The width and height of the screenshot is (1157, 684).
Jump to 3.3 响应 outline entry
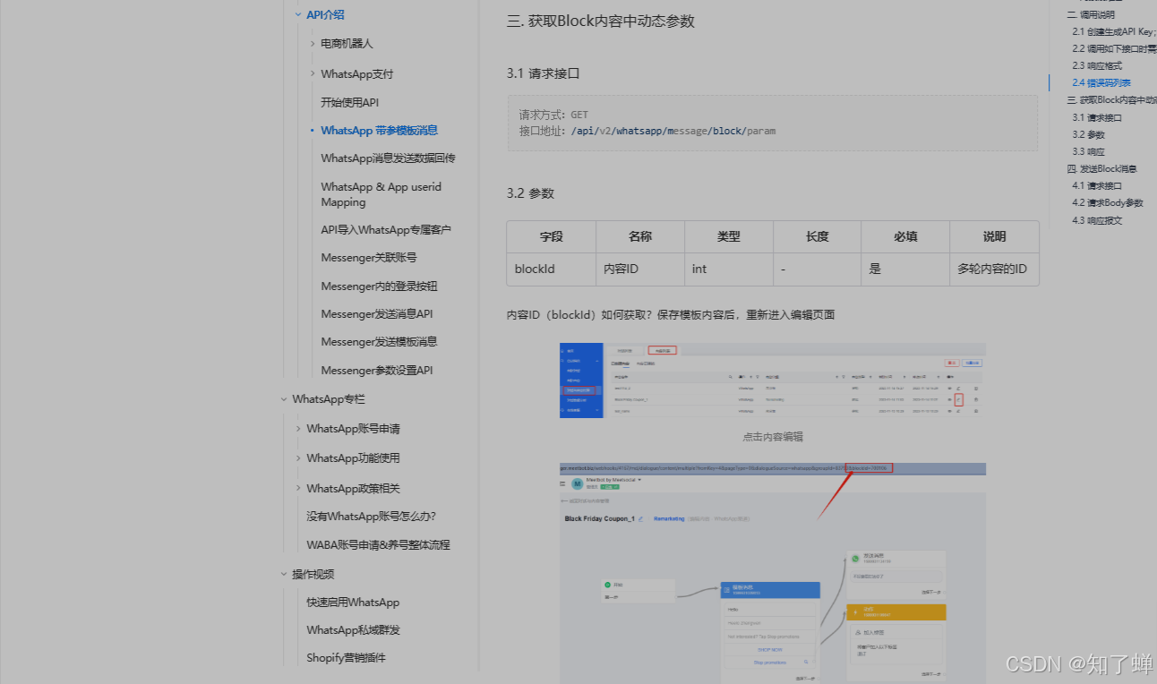1089,151
